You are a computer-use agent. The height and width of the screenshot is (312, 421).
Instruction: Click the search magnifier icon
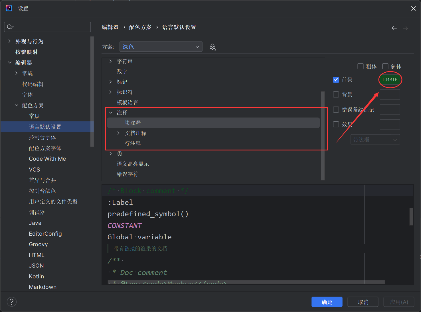point(10,27)
